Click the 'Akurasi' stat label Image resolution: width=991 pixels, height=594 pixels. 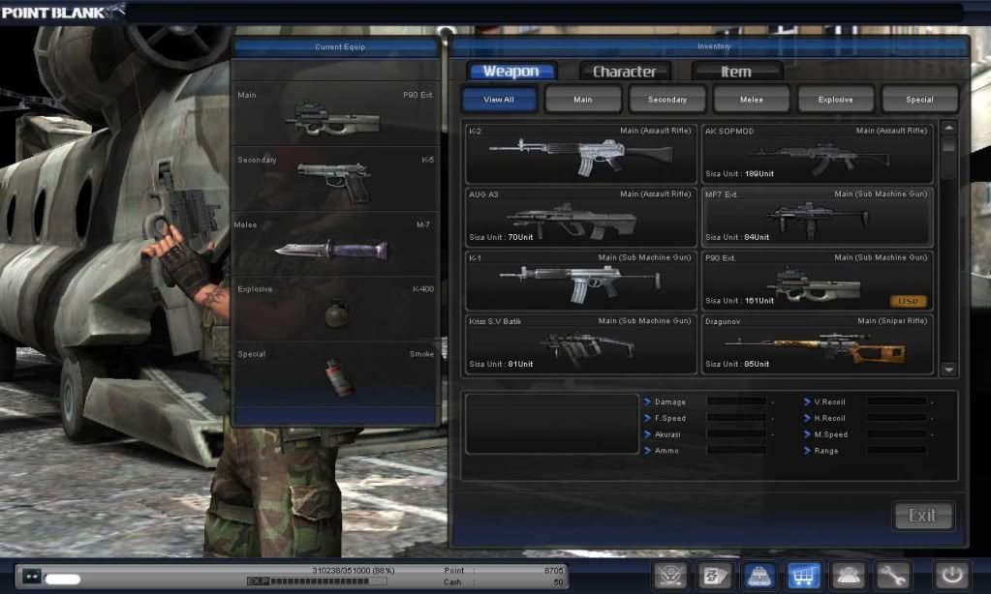click(x=667, y=434)
